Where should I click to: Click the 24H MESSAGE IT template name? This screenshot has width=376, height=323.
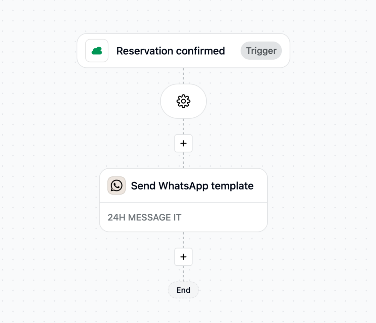[x=144, y=217]
